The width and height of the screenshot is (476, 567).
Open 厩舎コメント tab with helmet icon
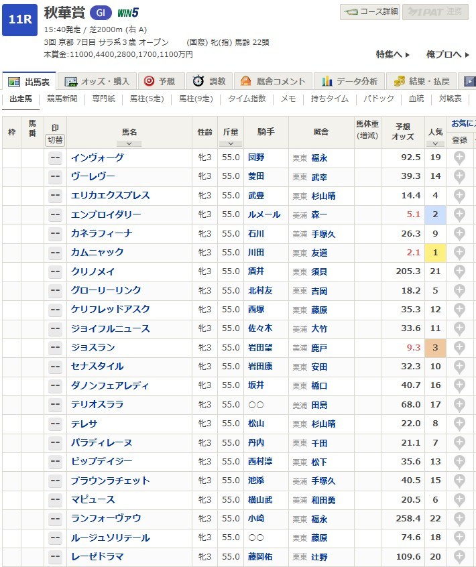[x=273, y=81]
